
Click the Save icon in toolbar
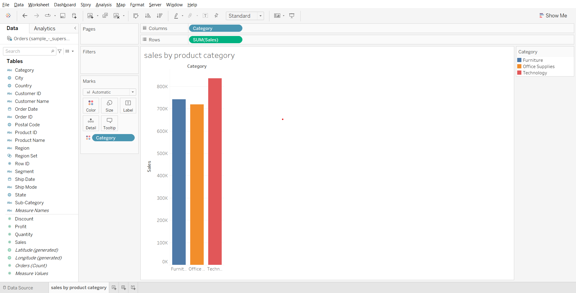pos(63,16)
